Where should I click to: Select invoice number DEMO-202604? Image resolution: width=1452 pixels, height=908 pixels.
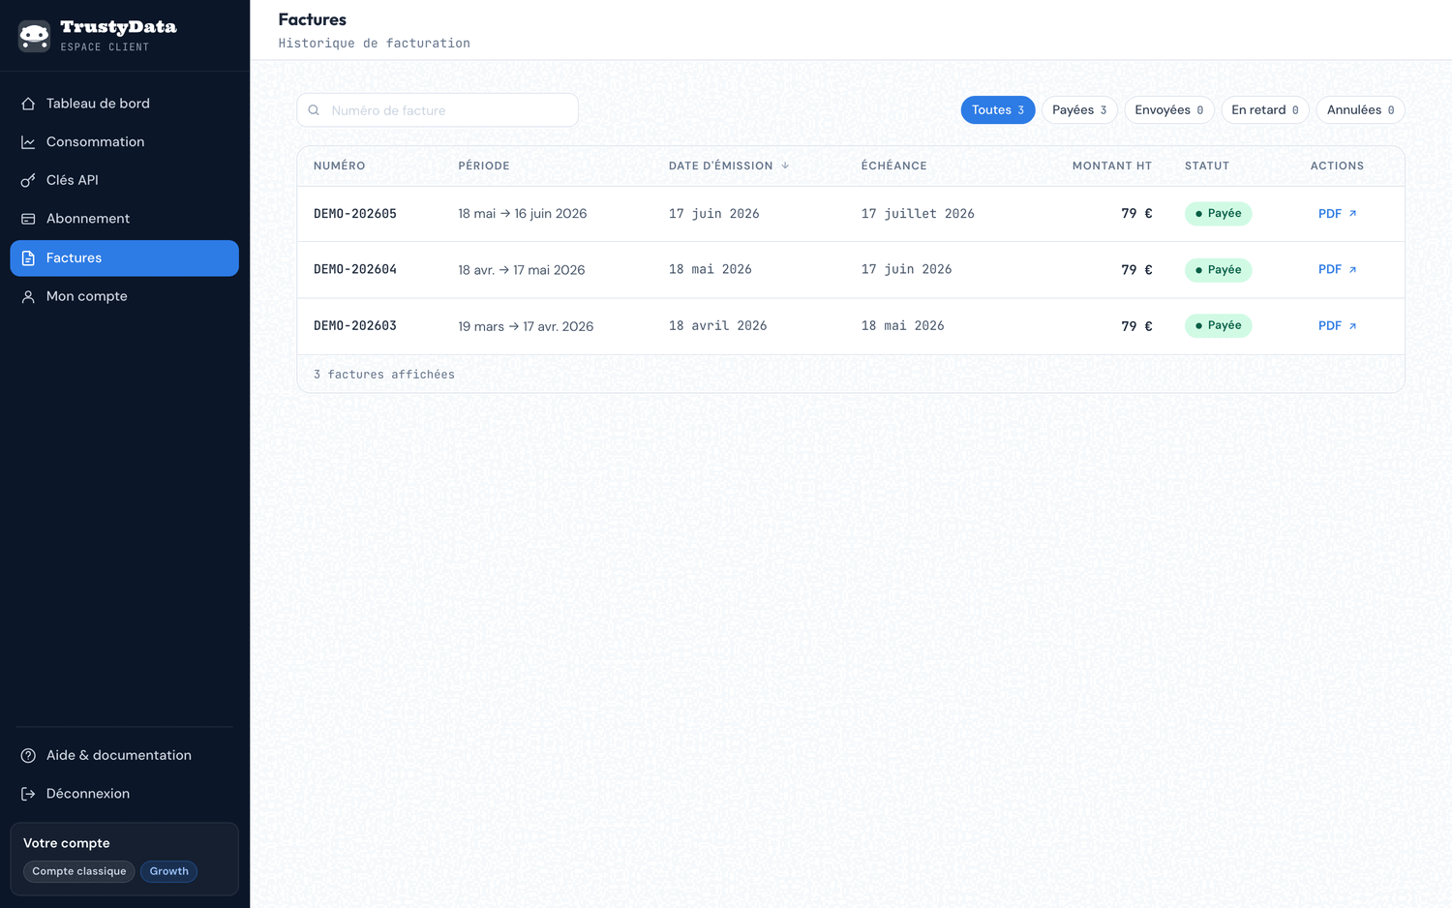(x=355, y=270)
